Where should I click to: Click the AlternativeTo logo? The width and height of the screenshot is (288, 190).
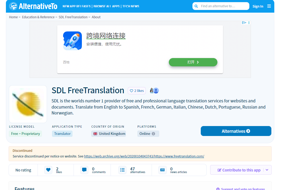33,6
